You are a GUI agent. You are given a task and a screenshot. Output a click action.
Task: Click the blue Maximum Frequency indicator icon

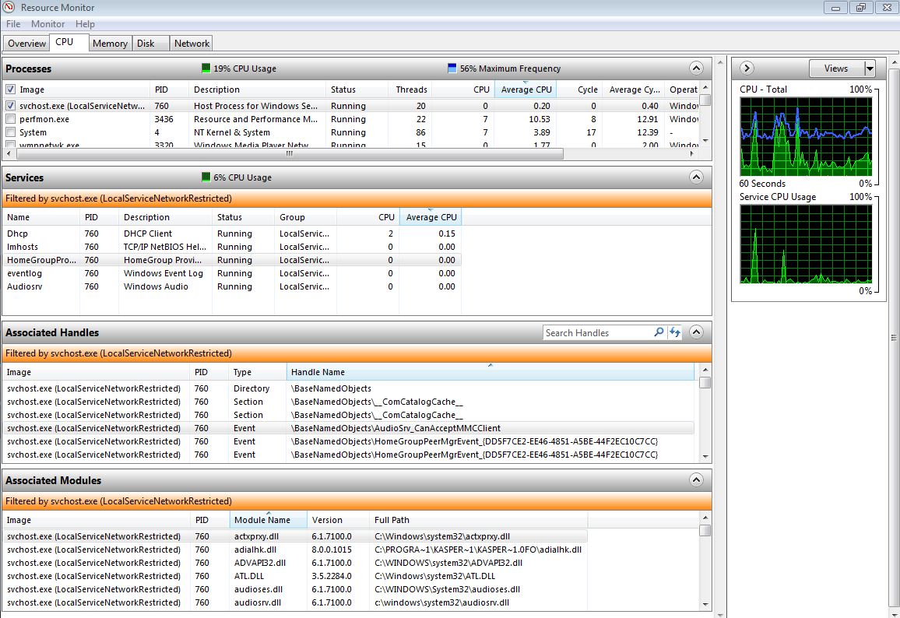tap(452, 68)
